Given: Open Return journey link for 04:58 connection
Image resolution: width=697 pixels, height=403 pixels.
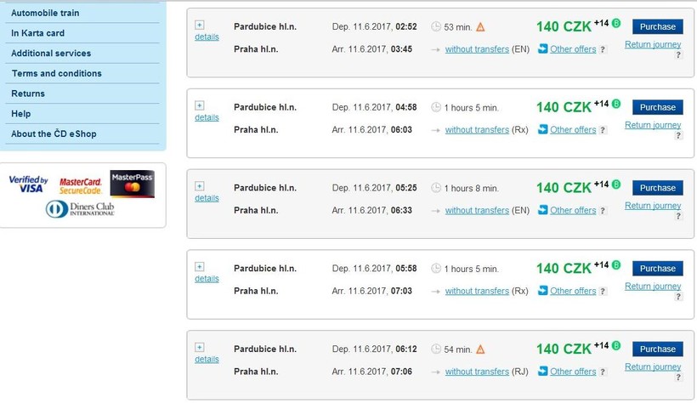Looking at the screenshot, I should coord(653,125).
